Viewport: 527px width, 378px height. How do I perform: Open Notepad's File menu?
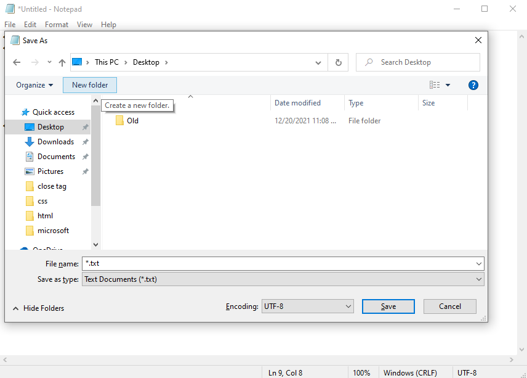(10, 25)
